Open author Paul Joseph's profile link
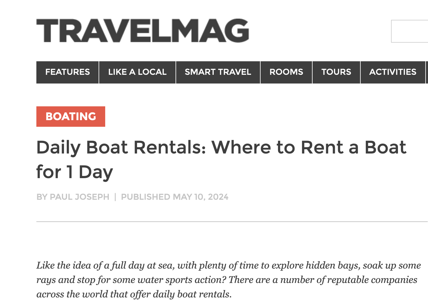This screenshot has height=307, width=428. tap(79, 197)
